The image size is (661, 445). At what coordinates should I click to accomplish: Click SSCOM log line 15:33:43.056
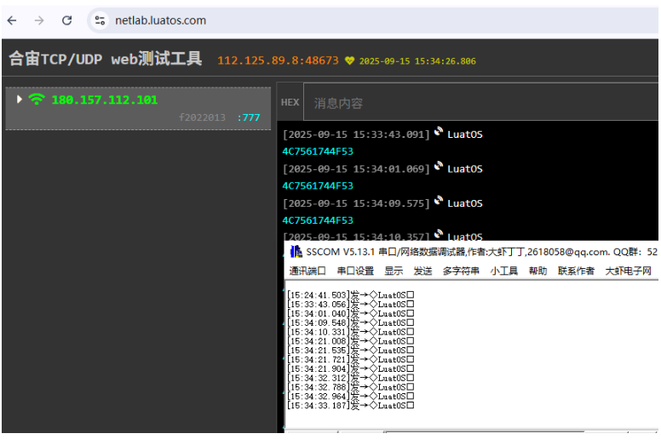pyautogui.click(x=350, y=305)
